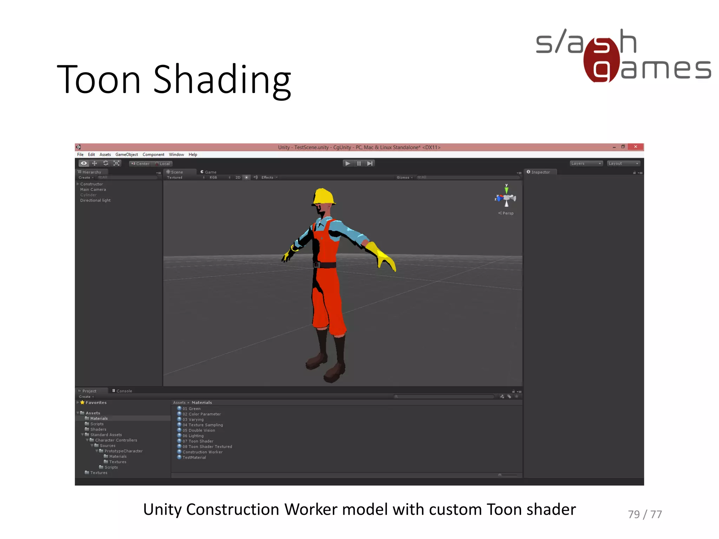
Task: Open the GameObject menu
Action: click(126, 154)
